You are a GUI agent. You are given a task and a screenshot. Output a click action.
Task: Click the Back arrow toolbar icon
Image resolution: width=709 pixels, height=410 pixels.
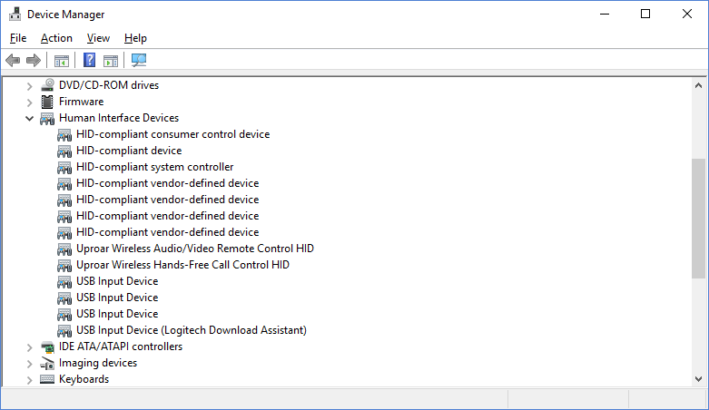coord(13,60)
